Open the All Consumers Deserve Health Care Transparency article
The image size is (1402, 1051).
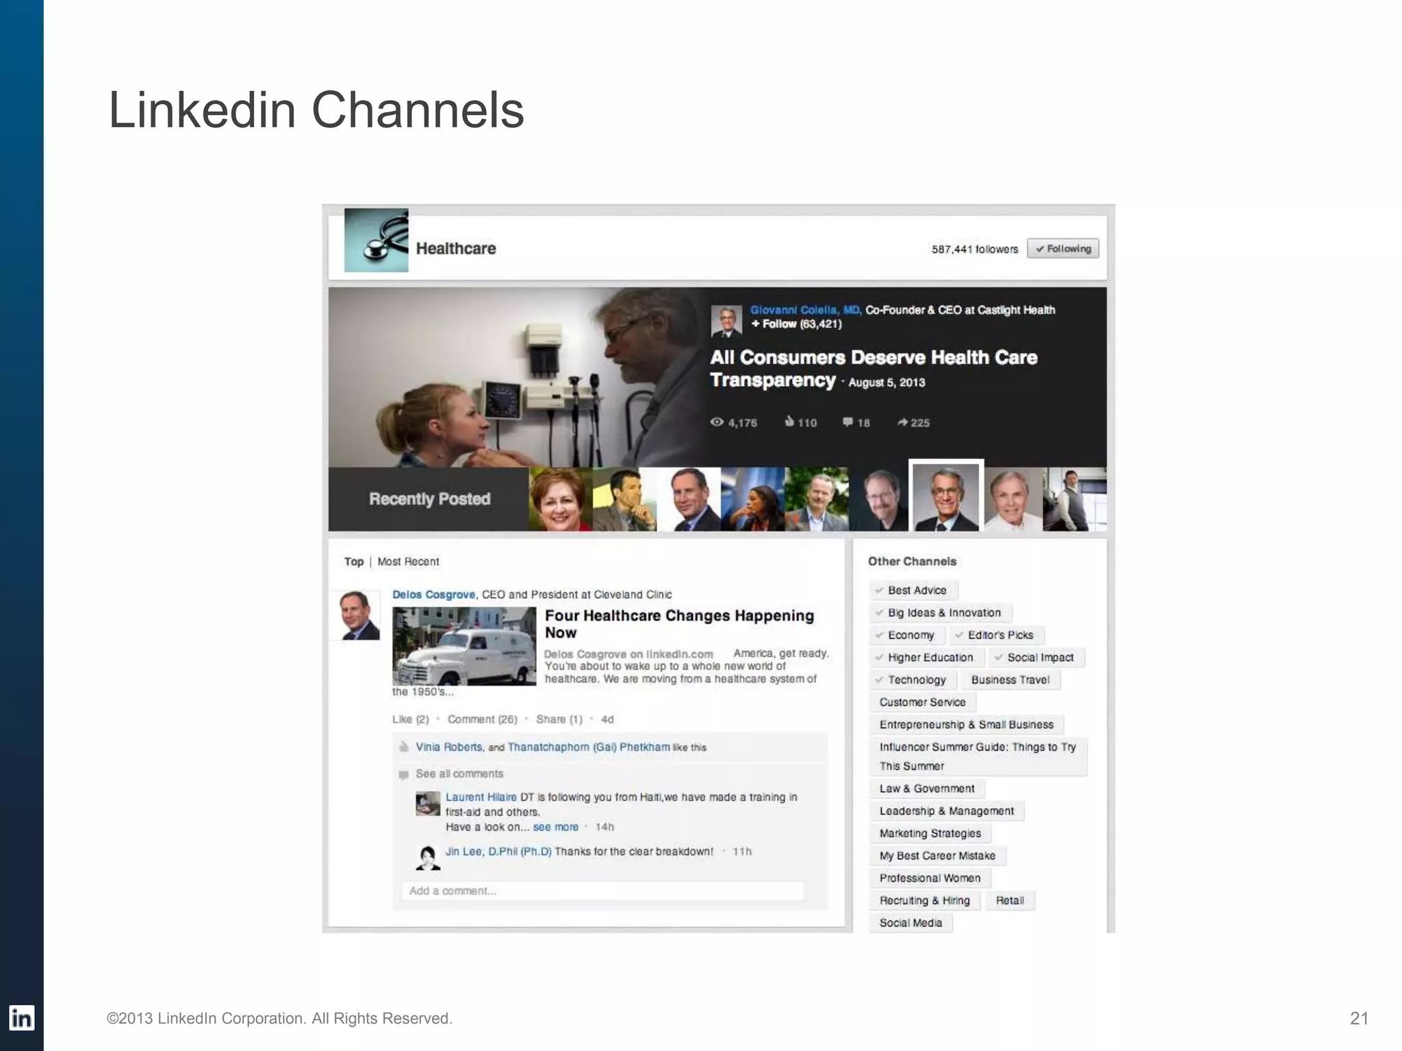pos(874,368)
